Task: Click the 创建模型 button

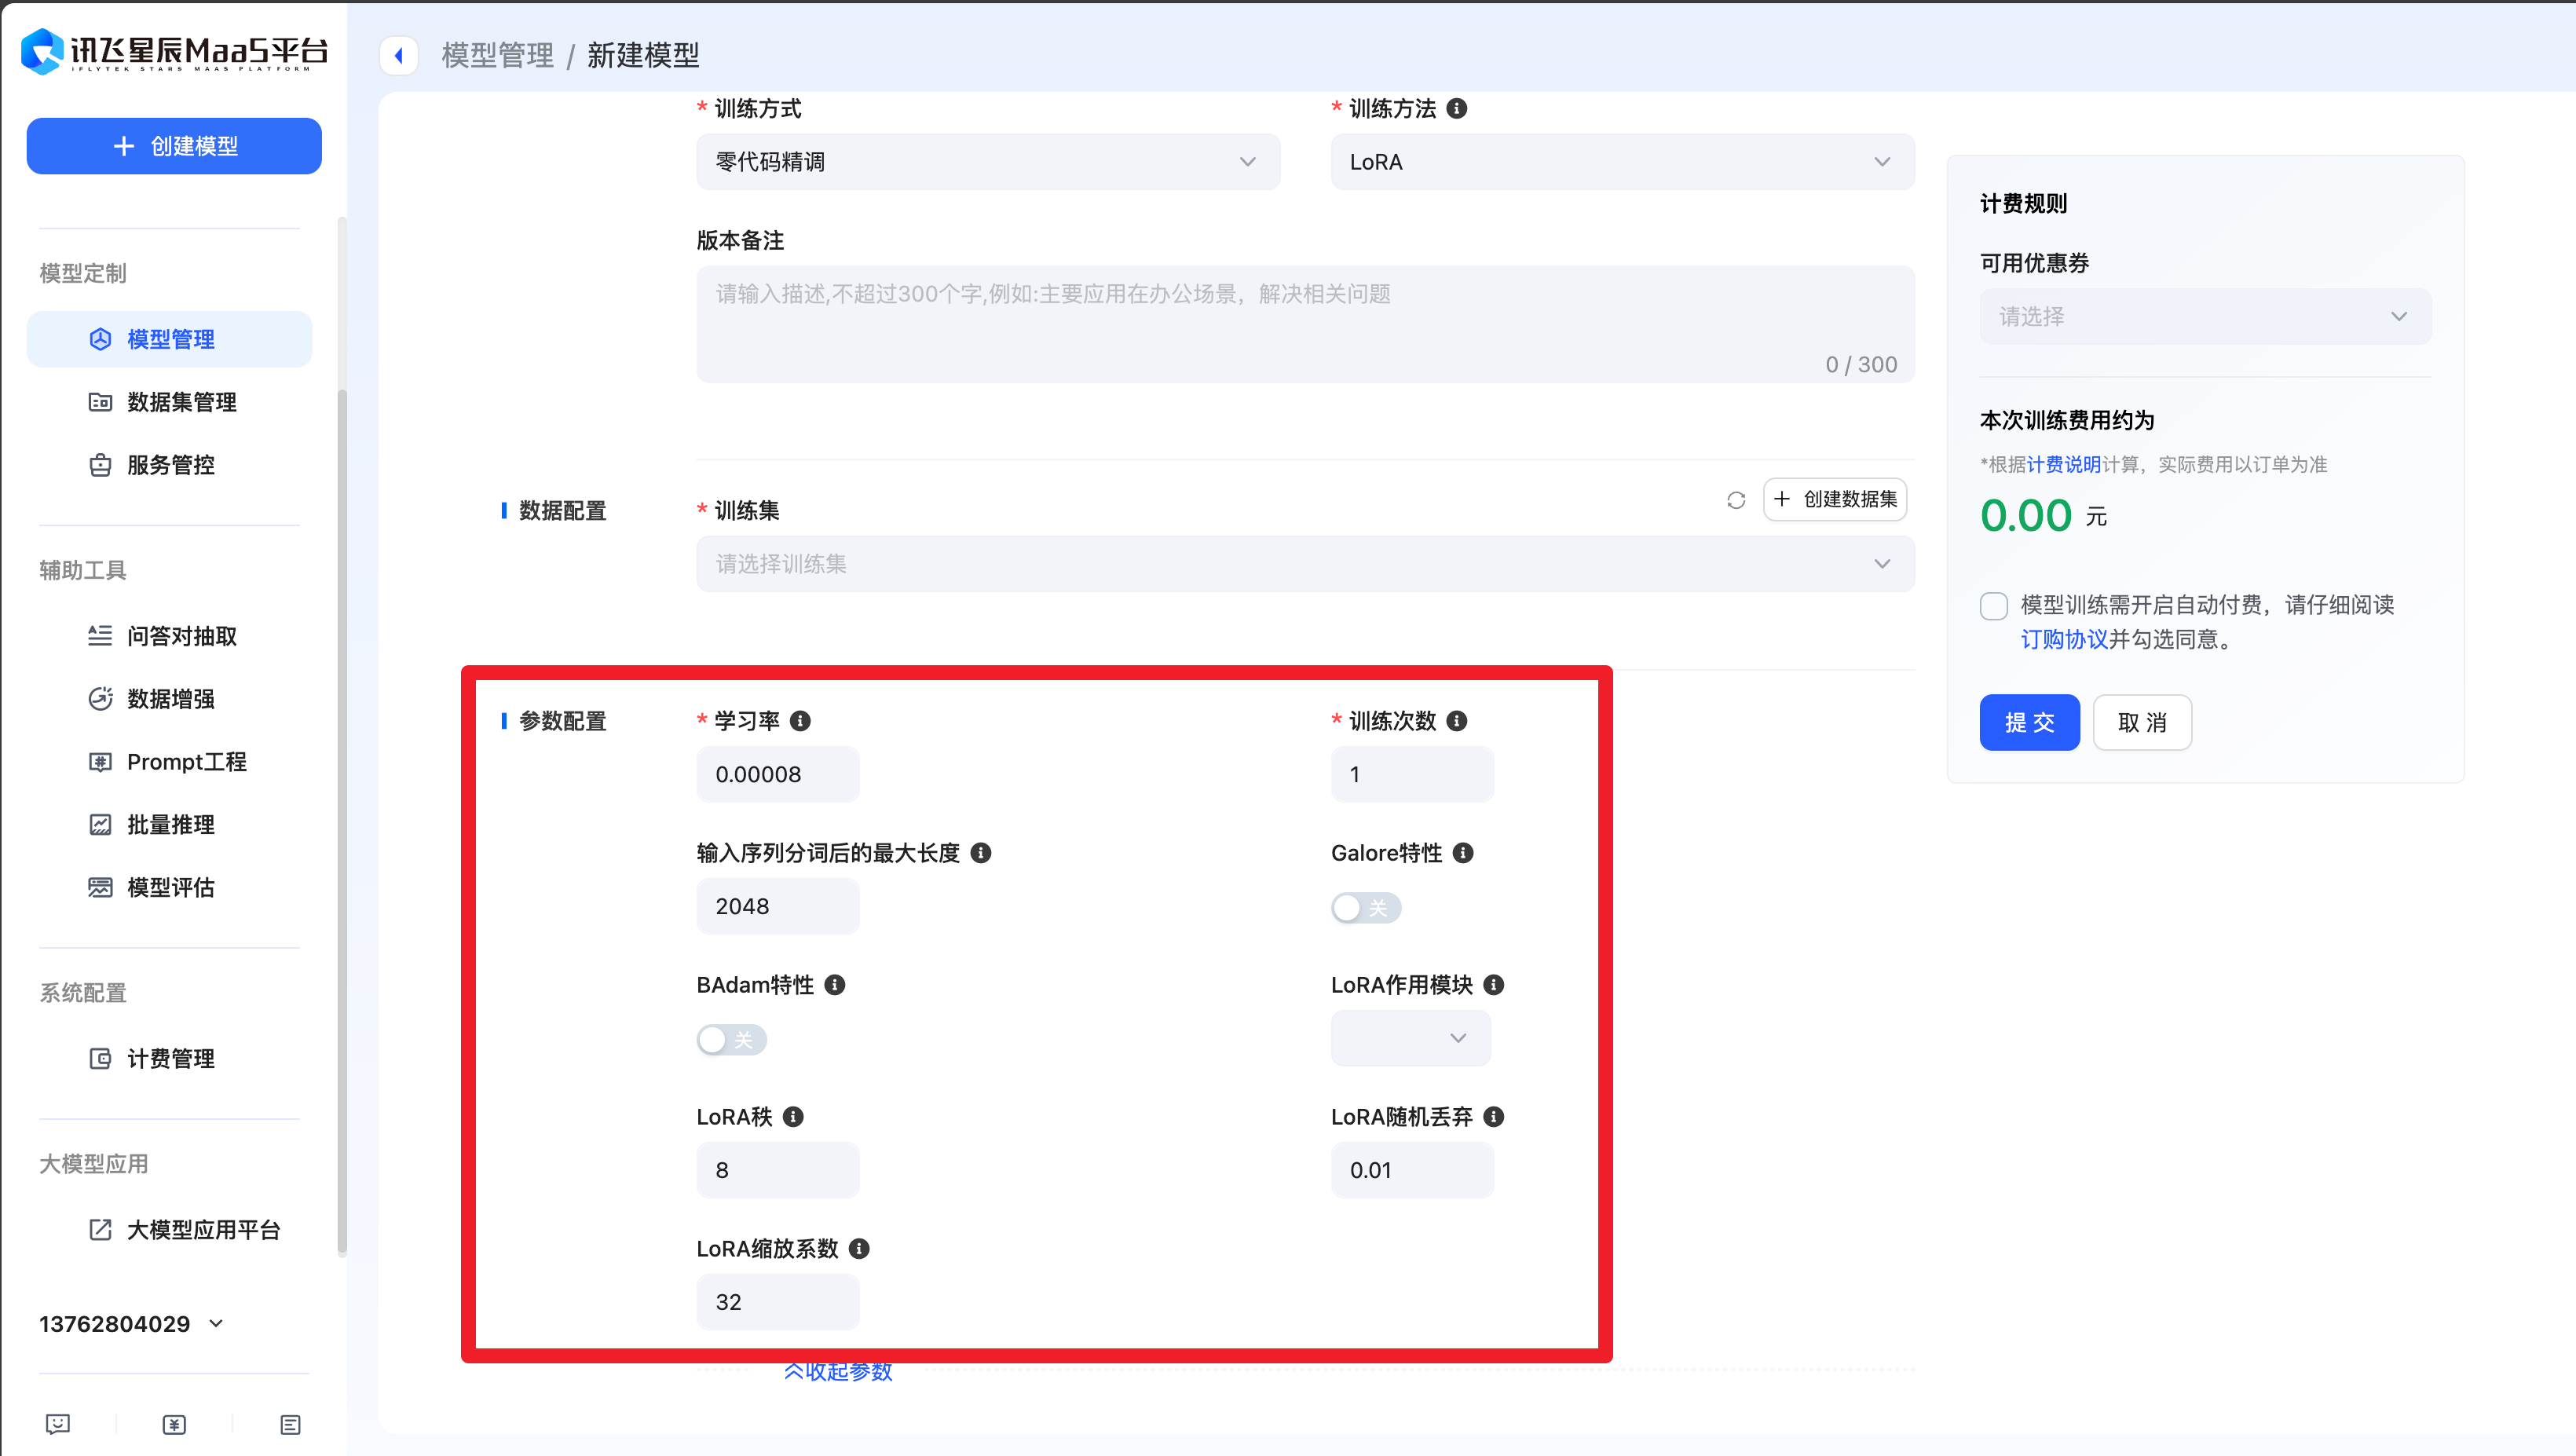Action: (x=173, y=146)
